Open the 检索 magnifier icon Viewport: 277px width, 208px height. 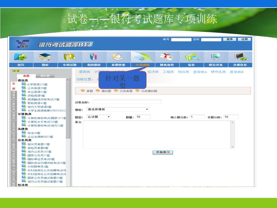[192, 57]
